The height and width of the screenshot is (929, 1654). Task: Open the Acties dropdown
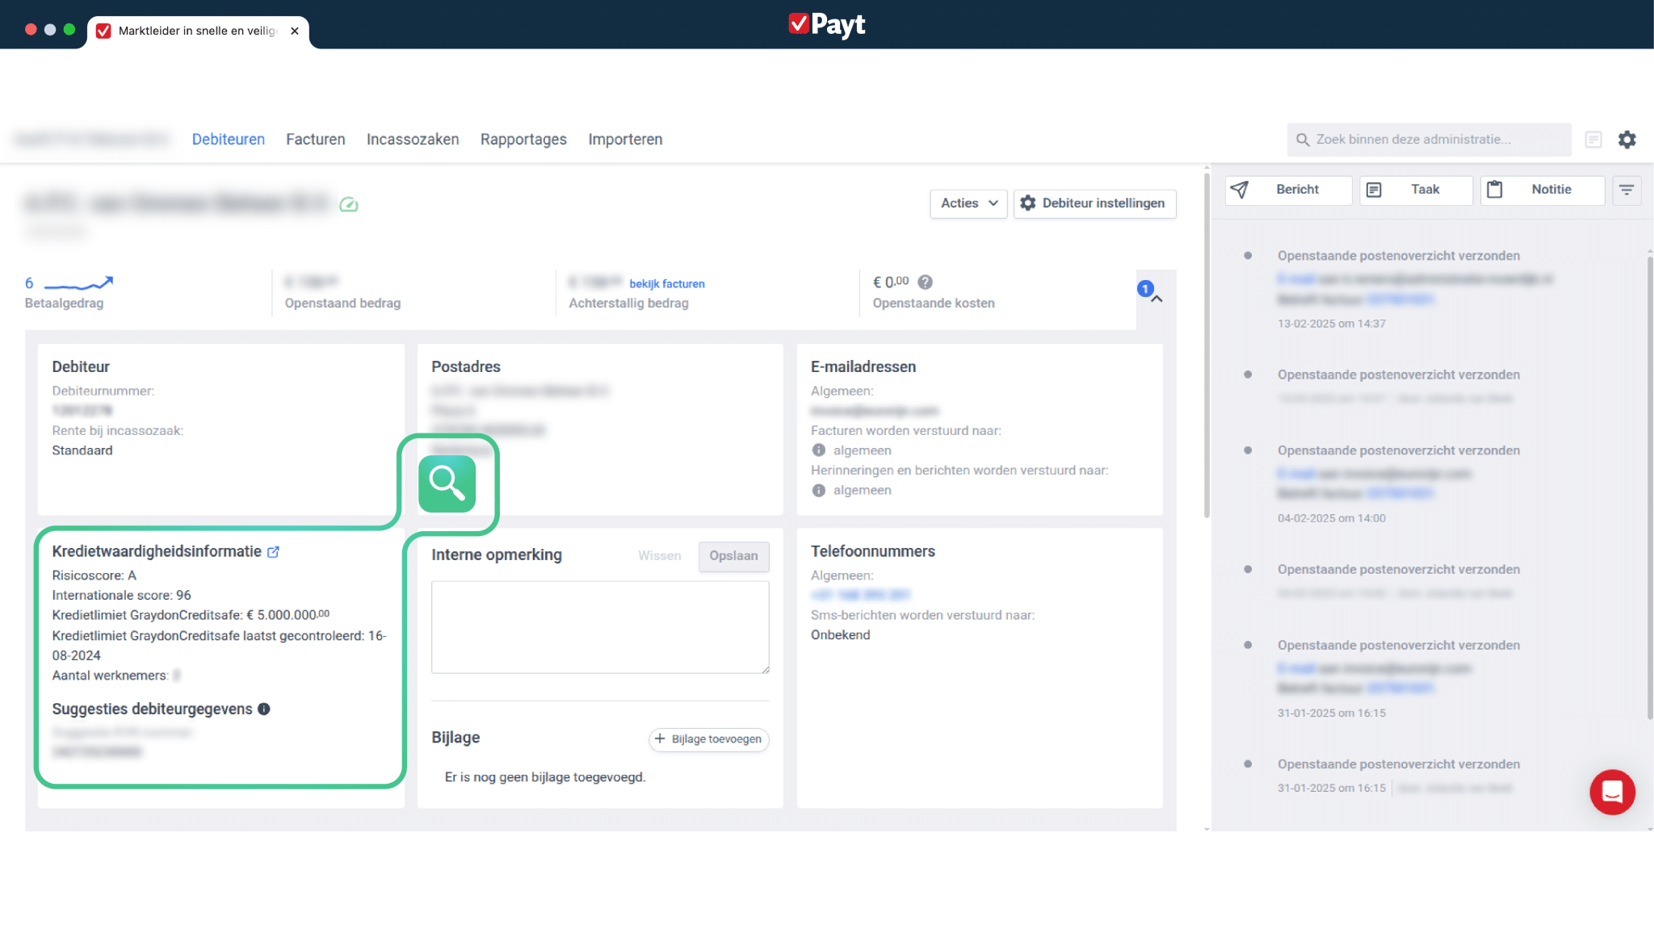click(968, 203)
